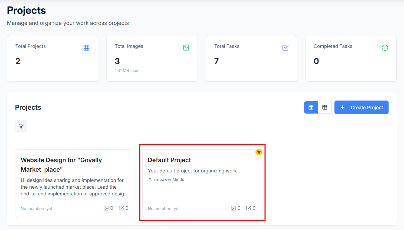Click Completed Tasks clock icon
404x230 pixels.
pos(385,48)
